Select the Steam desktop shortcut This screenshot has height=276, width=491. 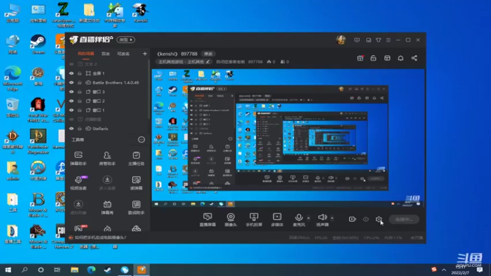click(38, 44)
